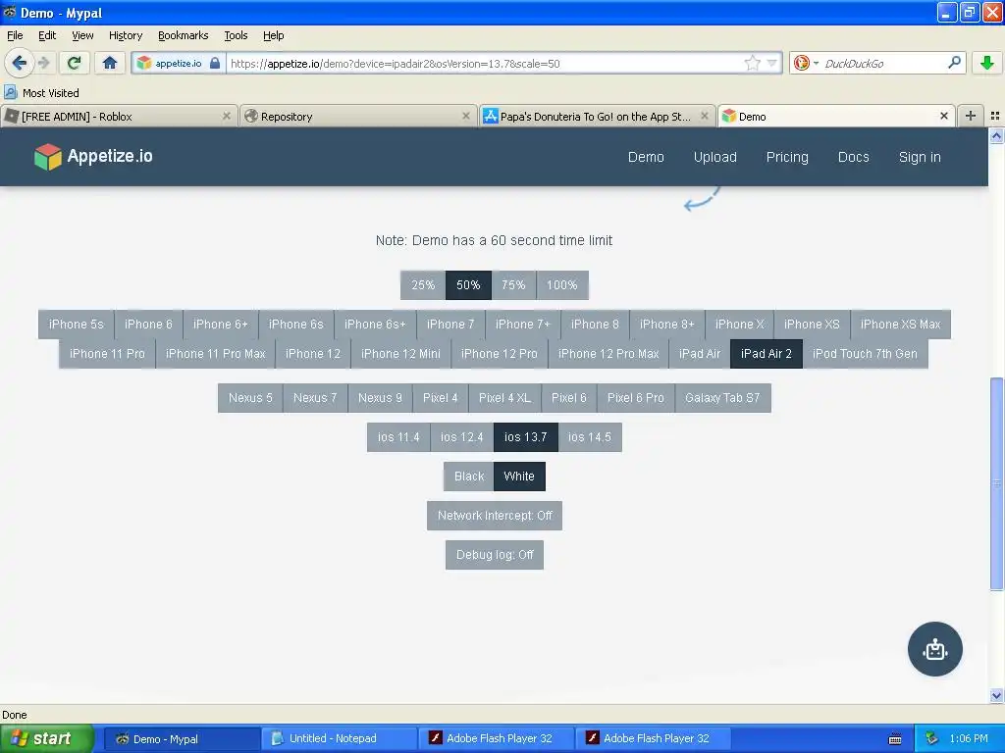The width and height of the screenshot is (1005, 753).
Task: Click the page scrollbar up arrow
Action: pos(996,135)
